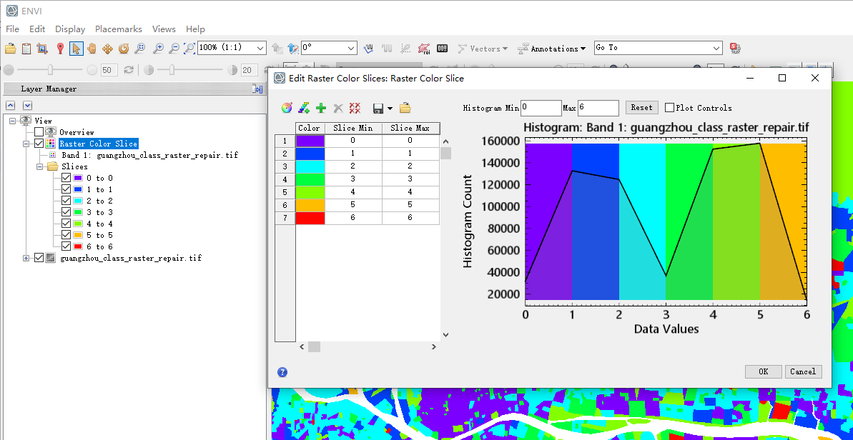Toggle the '5 to 5' slice checkbox
853x440 pixels.
tap(66, 235)
